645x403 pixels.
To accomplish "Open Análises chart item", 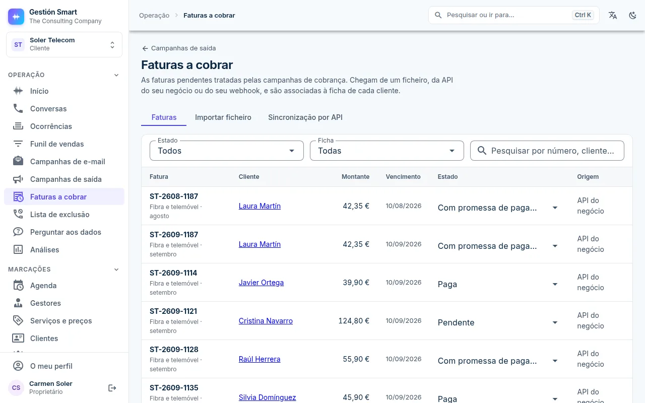I will click(x=64, y=250).
